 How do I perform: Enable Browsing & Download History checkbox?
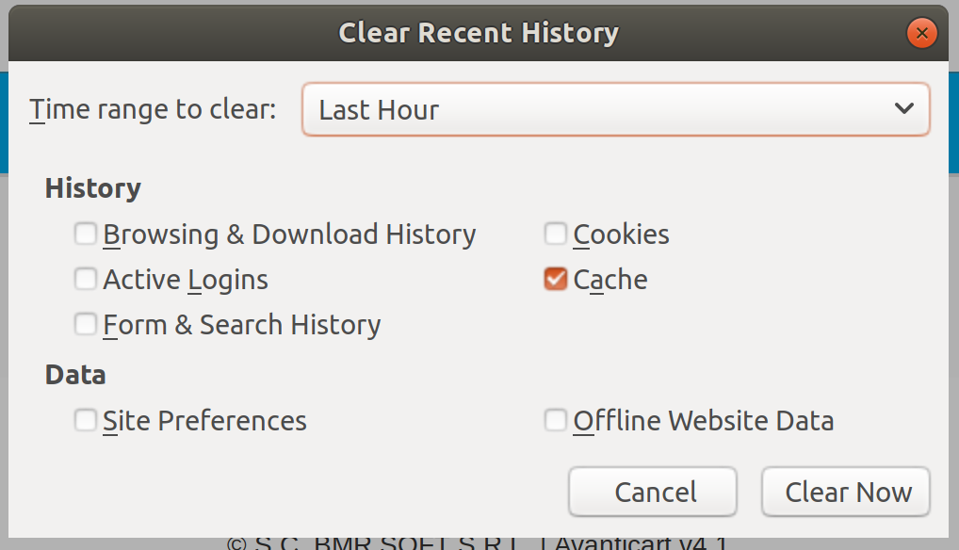pyautogui.click(x=86, y=234)
